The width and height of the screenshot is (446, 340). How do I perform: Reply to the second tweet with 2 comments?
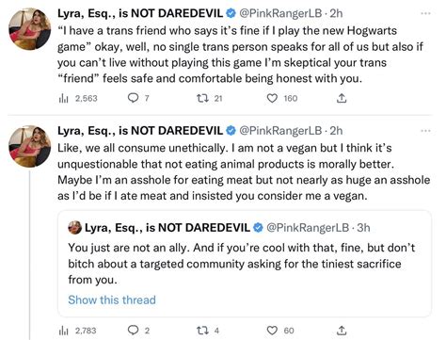pyautogui.click(x=134, y=331)
